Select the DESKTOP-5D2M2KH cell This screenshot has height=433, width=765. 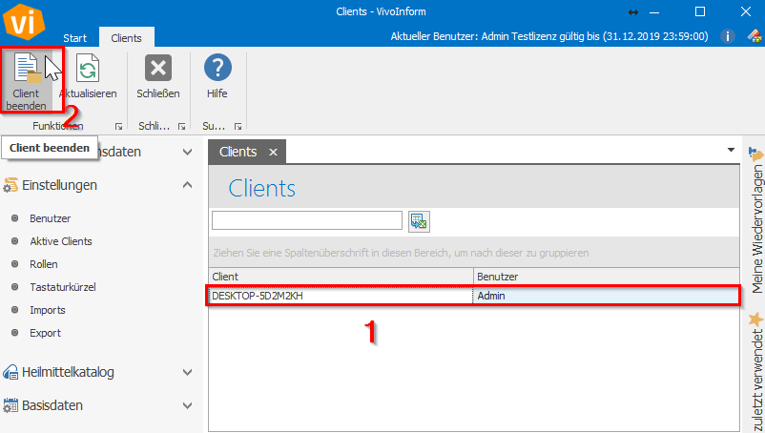pos(341,296)
